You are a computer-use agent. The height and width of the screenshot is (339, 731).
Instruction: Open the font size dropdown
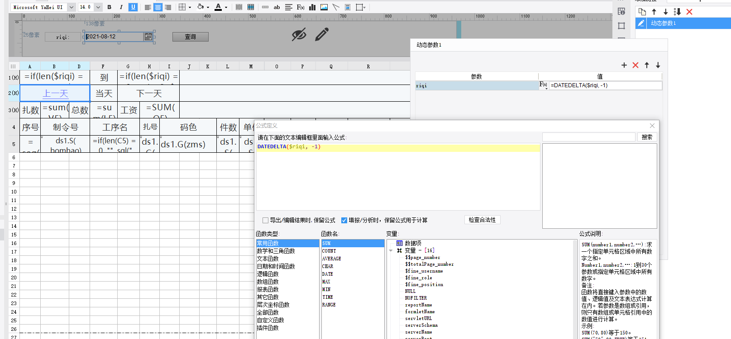(98, 7)
